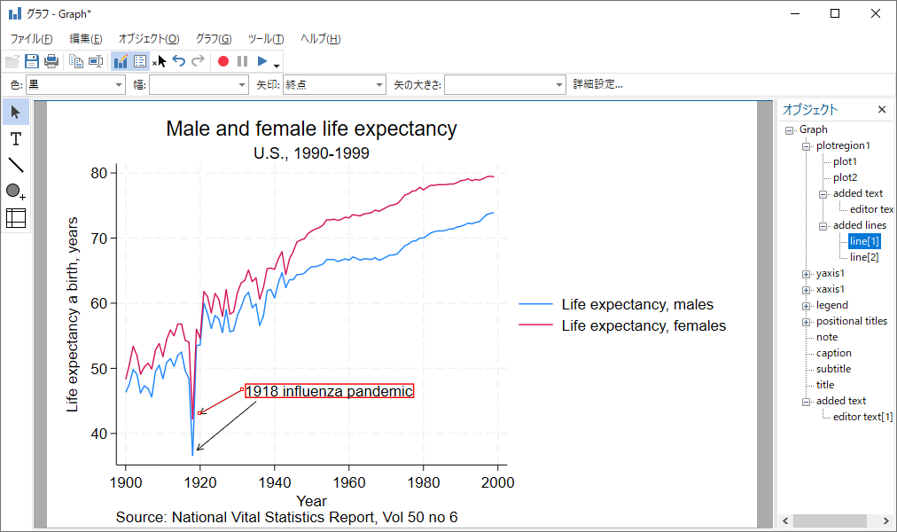Viewport: 897px width, 532px height.
Task: Select the caption object in tree
Action: point(833,353)
